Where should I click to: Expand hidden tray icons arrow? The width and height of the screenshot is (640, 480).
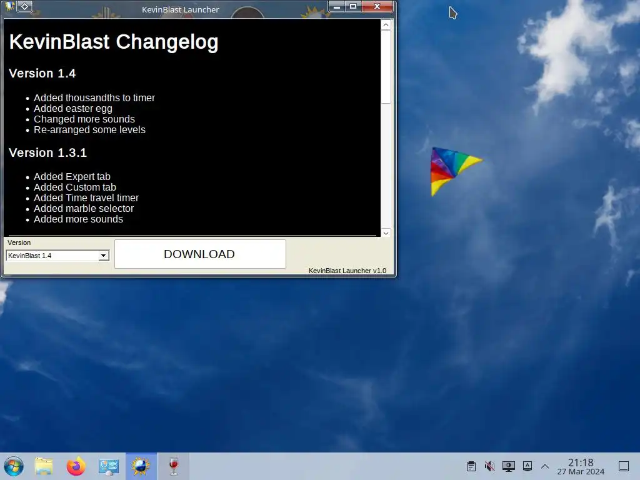[x=545, y=466]
